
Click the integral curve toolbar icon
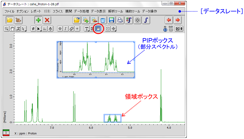click(x=145, y=20)
